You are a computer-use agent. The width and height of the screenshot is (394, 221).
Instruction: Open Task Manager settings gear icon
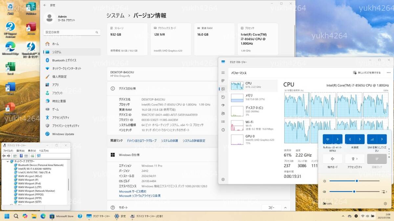pyautogui.click(x=223, y=179)
